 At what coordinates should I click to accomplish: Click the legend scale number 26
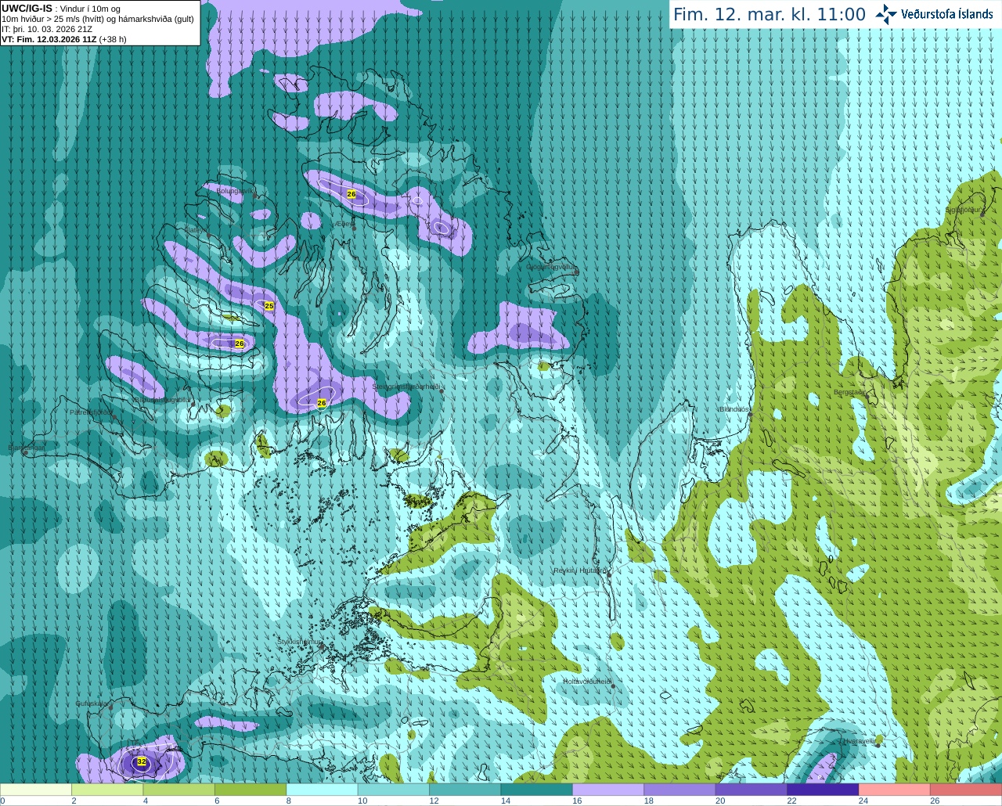coord(935,801)
